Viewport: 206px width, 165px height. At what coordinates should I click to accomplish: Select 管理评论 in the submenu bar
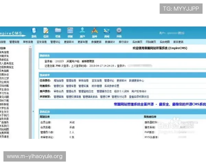55,42
